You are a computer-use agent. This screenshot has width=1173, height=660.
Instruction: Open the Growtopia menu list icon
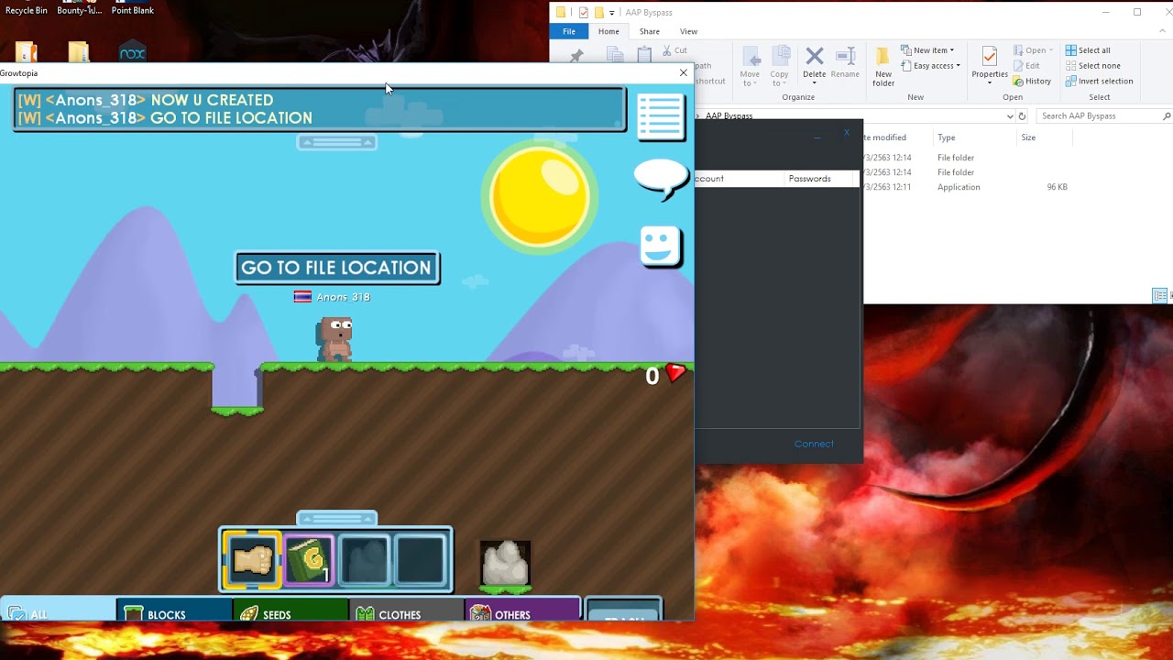coord(661,116)
